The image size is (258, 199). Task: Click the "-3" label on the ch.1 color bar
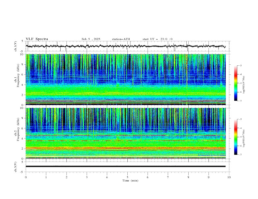coord(240,65)
